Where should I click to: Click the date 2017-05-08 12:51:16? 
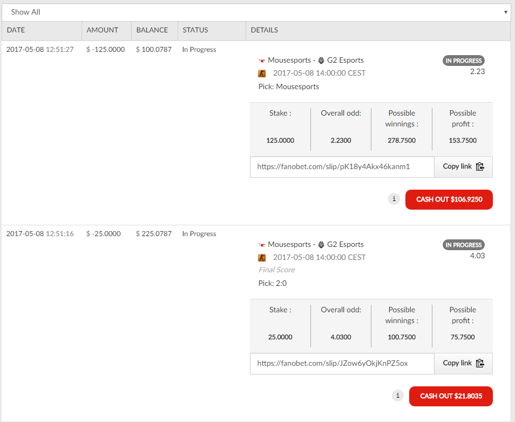point(40,233)
